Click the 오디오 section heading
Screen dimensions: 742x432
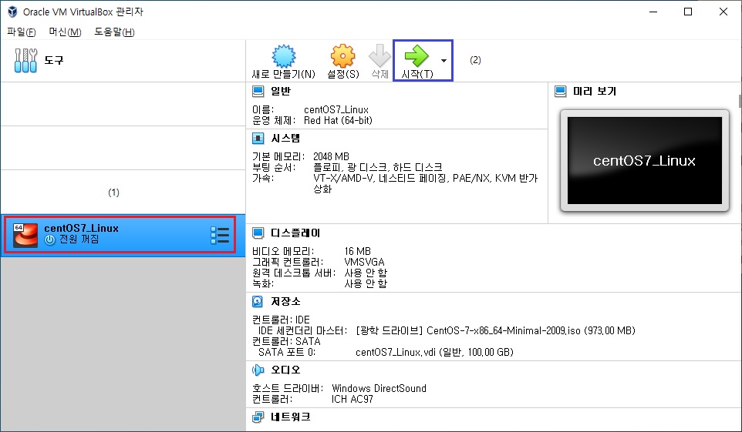click(x=285, y=370)
